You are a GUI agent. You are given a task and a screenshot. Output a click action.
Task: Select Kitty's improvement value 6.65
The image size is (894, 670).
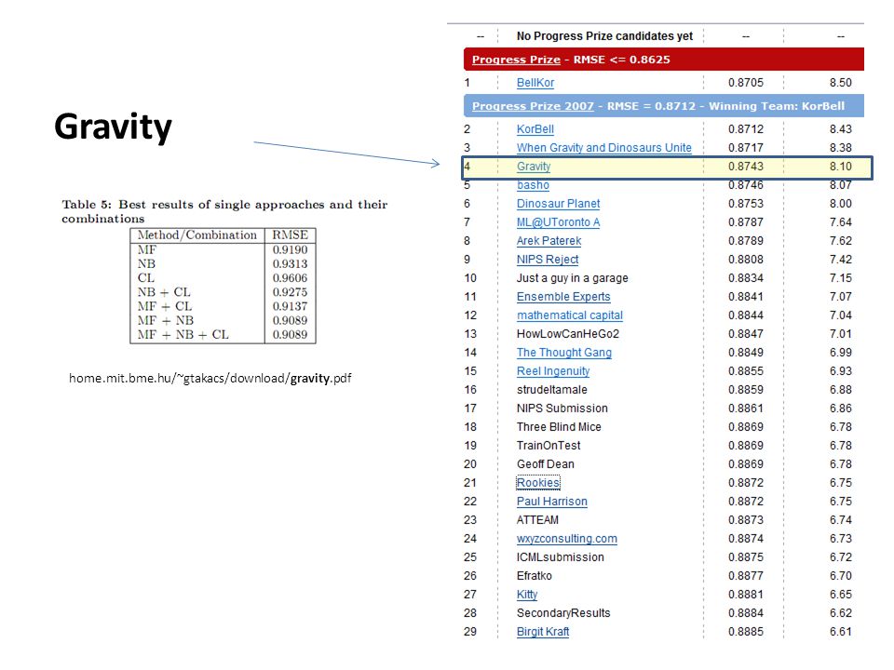coord(840,595)
